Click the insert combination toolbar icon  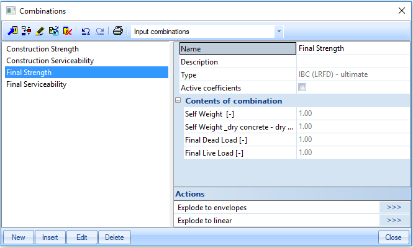tap(26, 31)
